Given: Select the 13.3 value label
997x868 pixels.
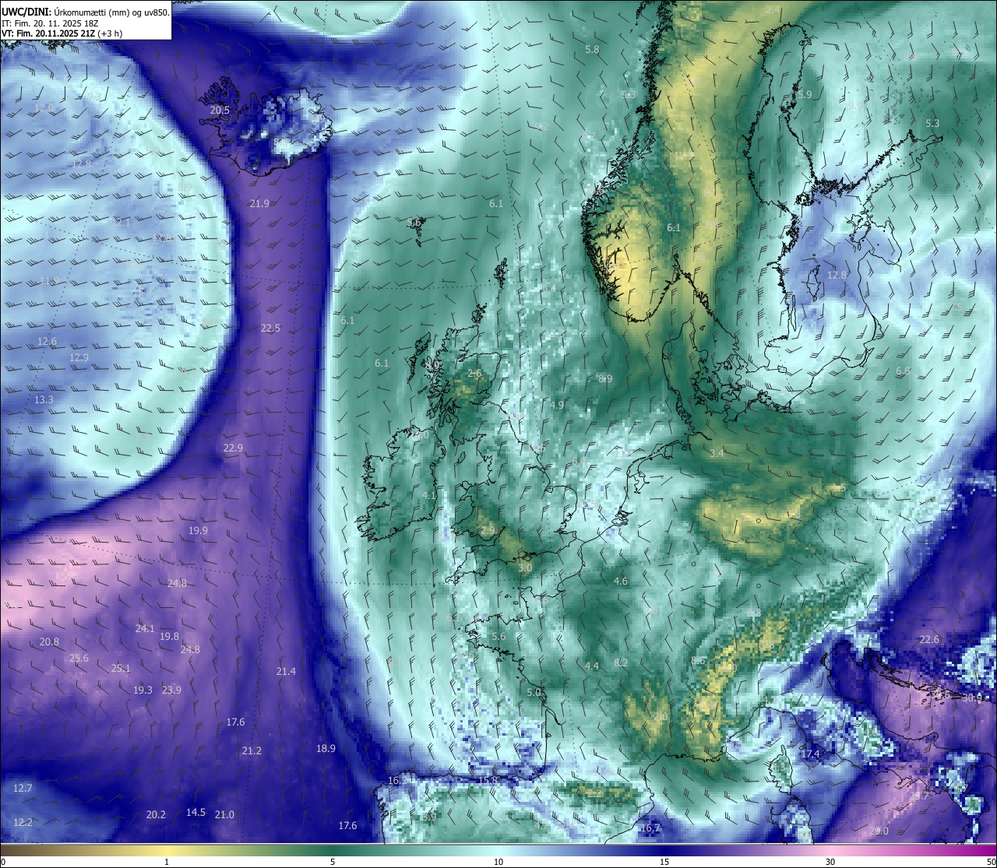Looking at the screenshot, I should pyautogui.click(x=44, y=399).
